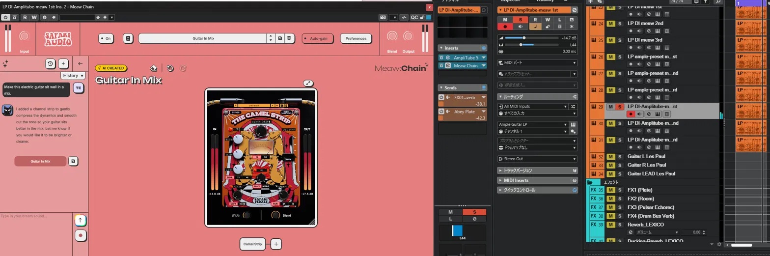Open the MIDI パート dropdown

click(537, 63)
